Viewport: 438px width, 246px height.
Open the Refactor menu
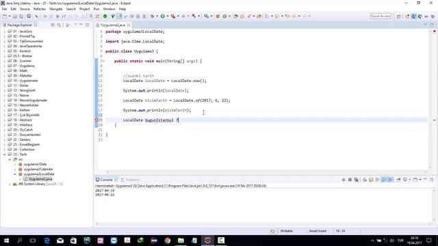click(40, 9)
